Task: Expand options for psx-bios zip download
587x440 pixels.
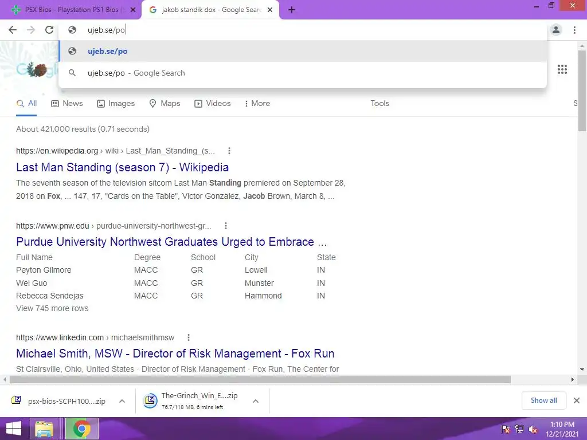Action: point(122,401)
